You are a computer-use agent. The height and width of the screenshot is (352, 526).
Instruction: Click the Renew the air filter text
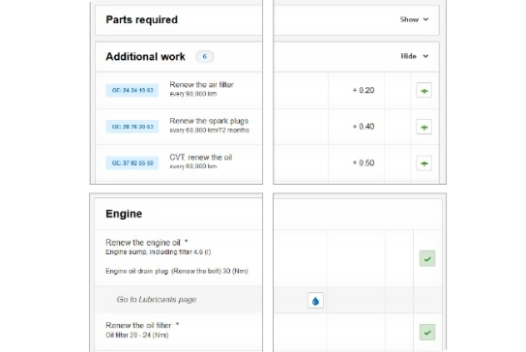point(201,84)
